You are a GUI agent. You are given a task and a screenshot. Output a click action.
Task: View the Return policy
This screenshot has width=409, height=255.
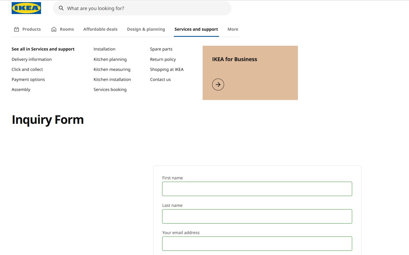[x=163, y=59]
